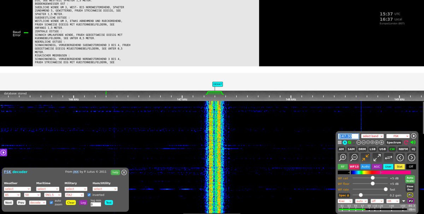Switch to the RF tab

(x=343, y=167)
